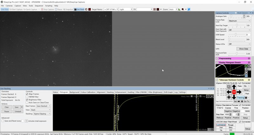The image size is (254, 135).
Task: Open the Preprocessing panel hamburger menu
Action: click(x=249, y=58)
